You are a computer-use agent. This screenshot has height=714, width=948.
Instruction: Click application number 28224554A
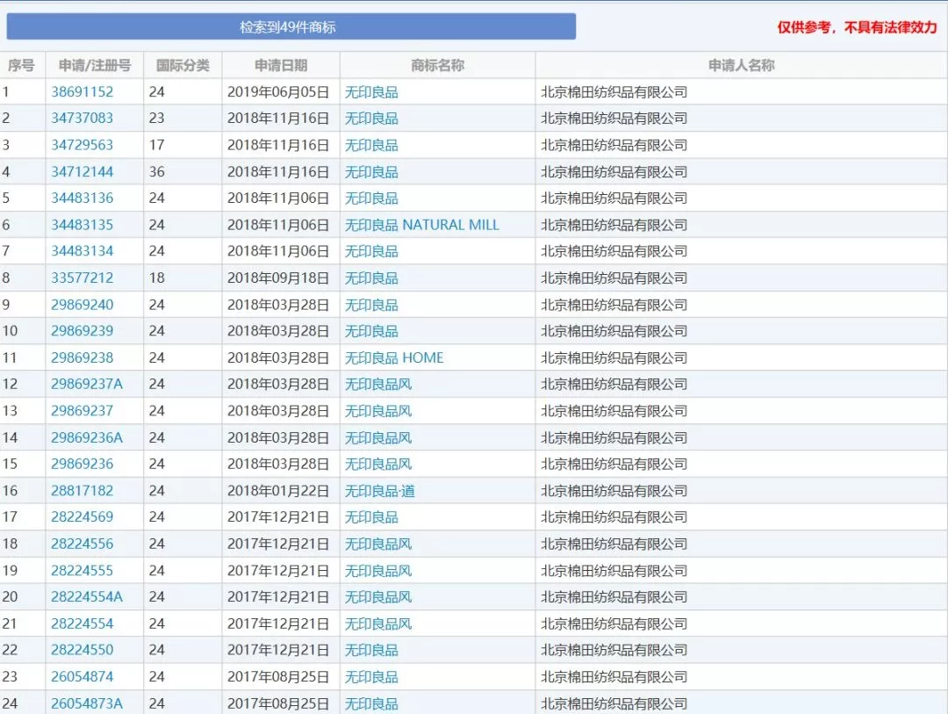pos(87,597)
